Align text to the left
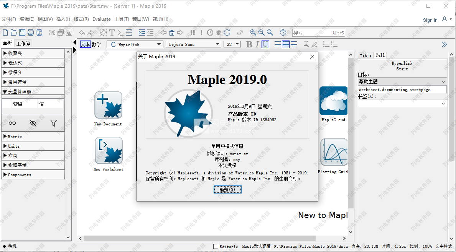Viewport: 456px width, 252px height. coord(277,44)
